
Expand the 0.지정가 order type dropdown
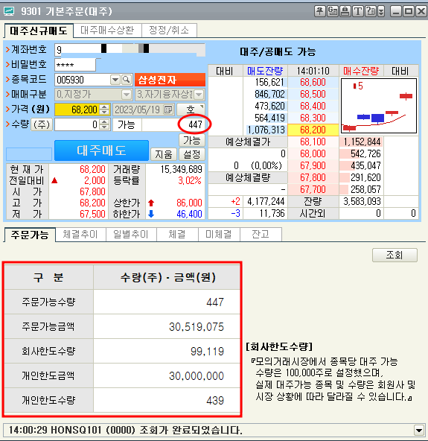pyautogui.click(x=127, y=95)
